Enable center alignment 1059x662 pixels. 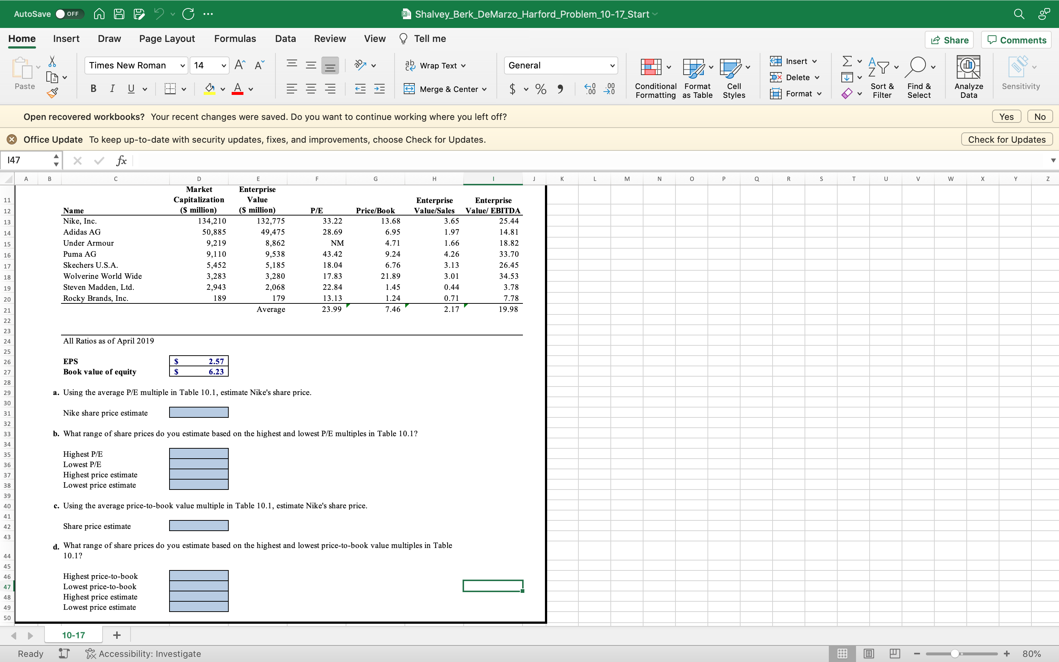tap(311, 89)
